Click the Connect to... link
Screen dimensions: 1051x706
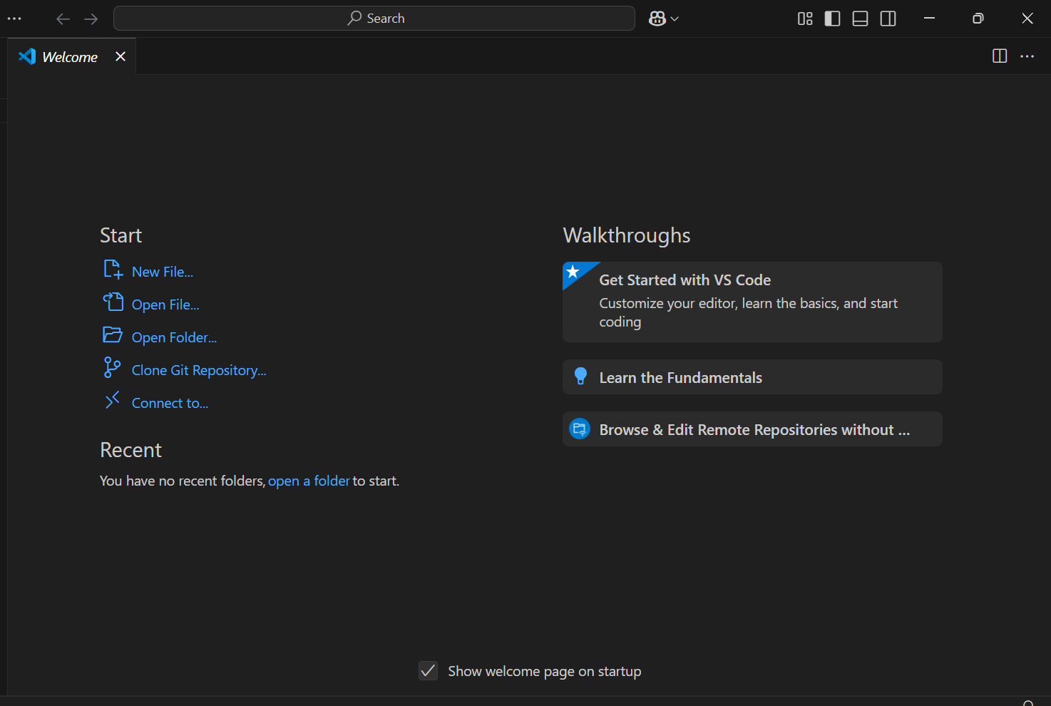click(170, 403)
